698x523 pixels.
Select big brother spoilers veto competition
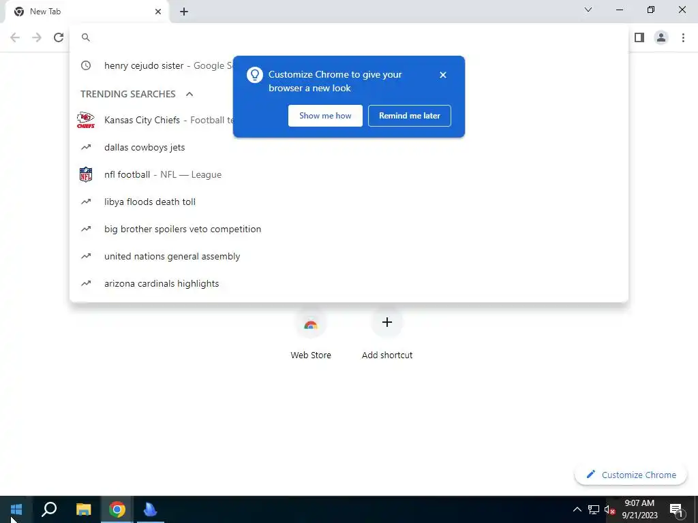click(349, 229)
